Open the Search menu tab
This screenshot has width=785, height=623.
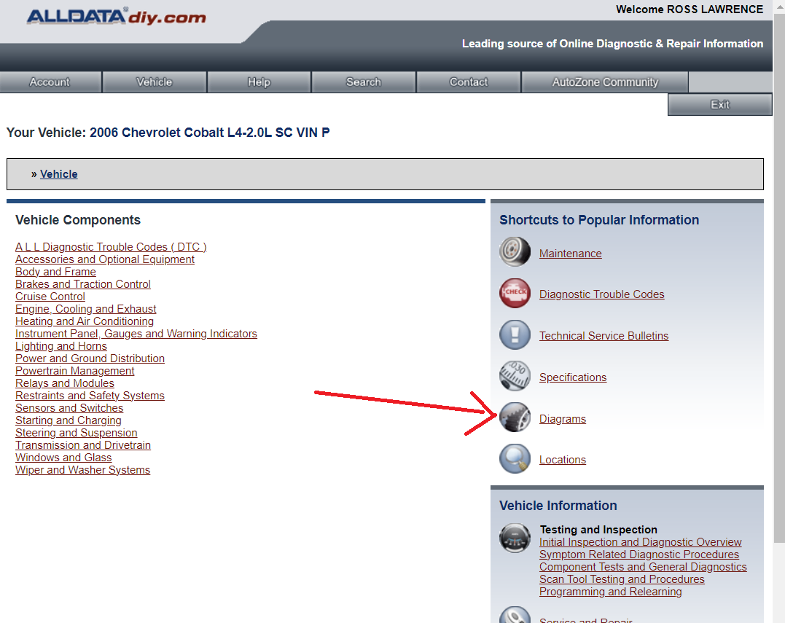[x=364, y=82]
